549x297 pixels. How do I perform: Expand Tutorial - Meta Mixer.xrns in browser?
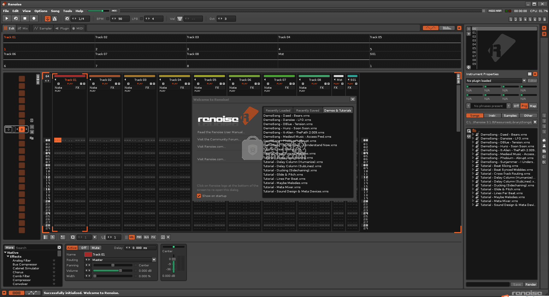point(473,201)
